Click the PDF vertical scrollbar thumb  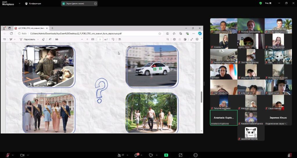[x=201, y=97]
